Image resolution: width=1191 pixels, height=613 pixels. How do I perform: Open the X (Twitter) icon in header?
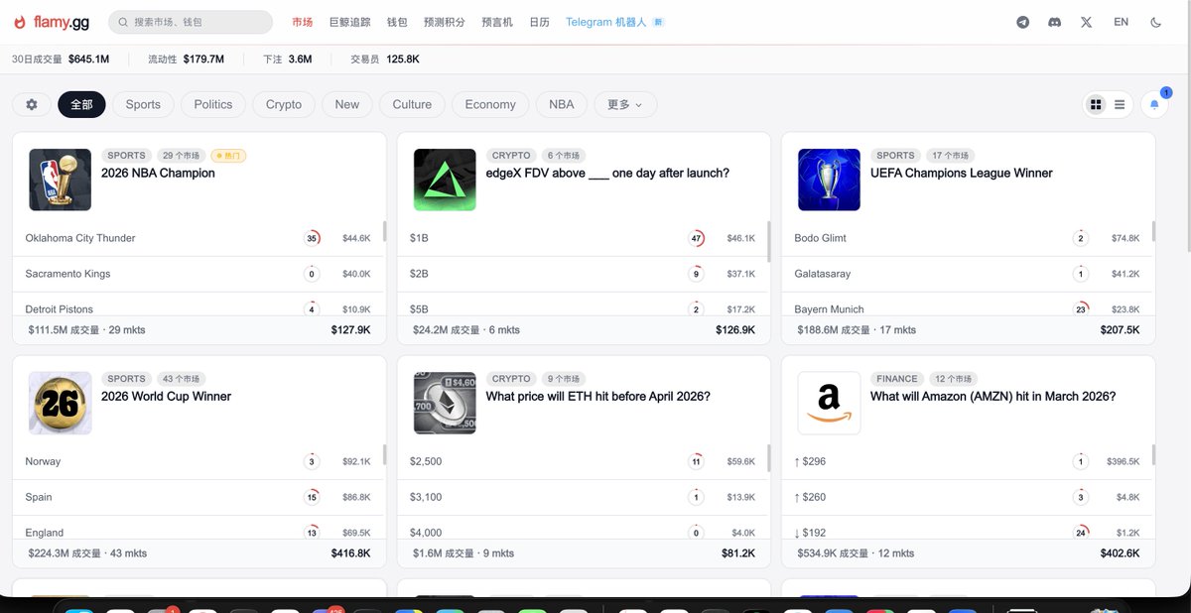pos(1086,22)
